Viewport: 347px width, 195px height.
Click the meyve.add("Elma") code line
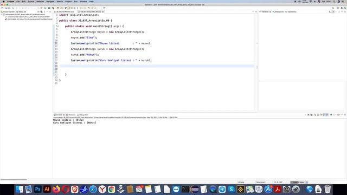coord(84,37)
